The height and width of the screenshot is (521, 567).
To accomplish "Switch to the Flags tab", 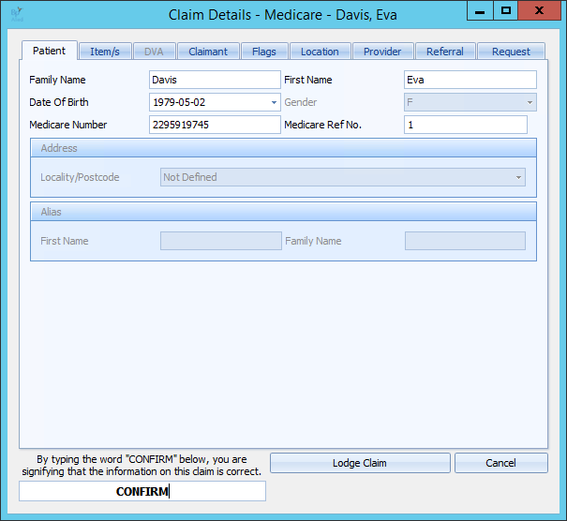I will pyautogui.click(x=264, y=52).
